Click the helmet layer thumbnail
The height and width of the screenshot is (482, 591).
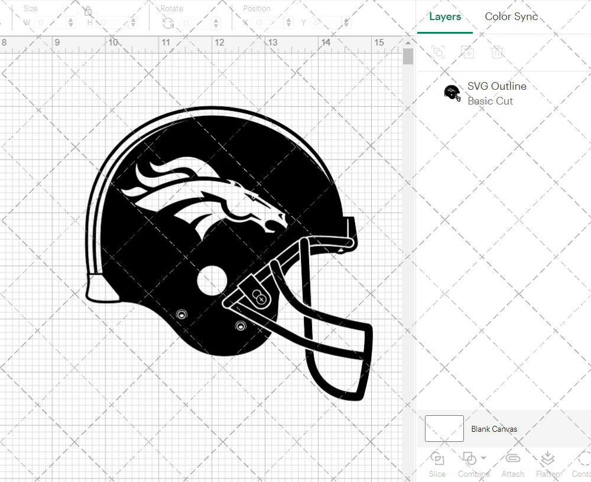pos(452,93)
